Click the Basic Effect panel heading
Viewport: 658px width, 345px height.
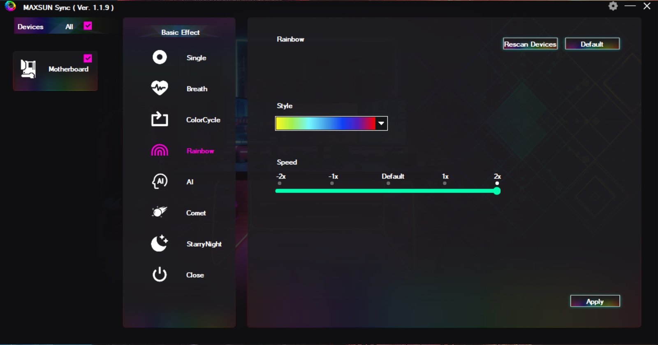click(180, 32)
